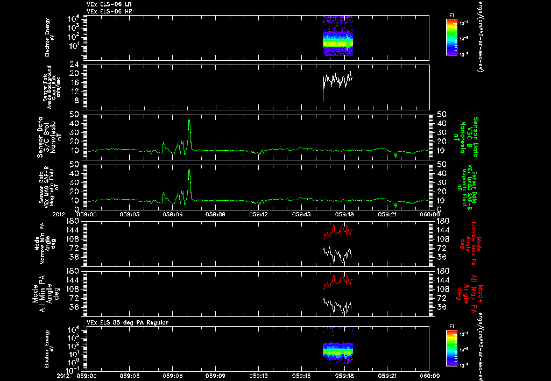Click '059:21' on the bottom time axis
The width and height of the screenshot is (551, 381).
387,376
